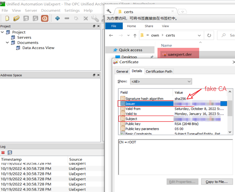Image resolution: width=235 pixels, height=192 pixels.
Task: Close the Project panel
Action: click(99, 26)
